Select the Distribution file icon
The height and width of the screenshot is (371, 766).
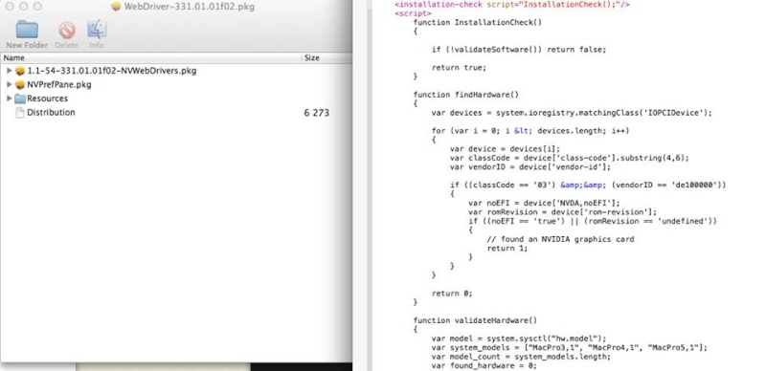pos(20,113)
